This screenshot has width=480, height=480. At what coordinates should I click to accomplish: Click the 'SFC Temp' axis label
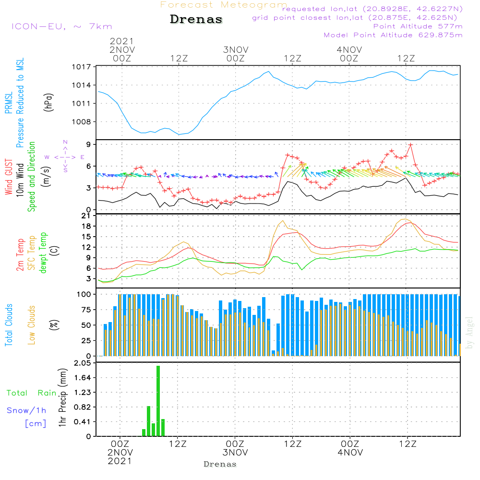point(32,253)
